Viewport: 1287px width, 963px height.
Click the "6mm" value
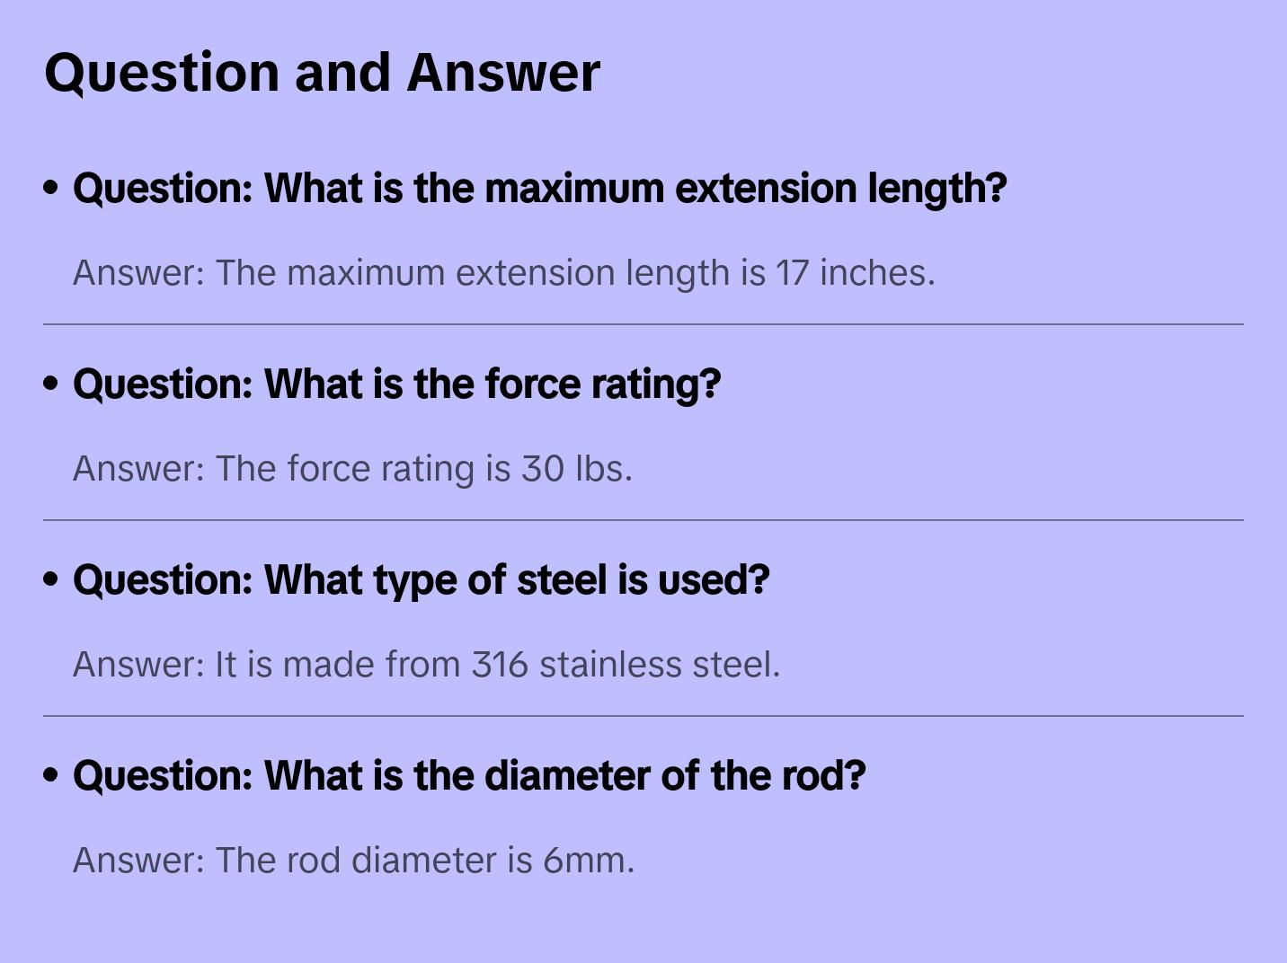[586, 861]
